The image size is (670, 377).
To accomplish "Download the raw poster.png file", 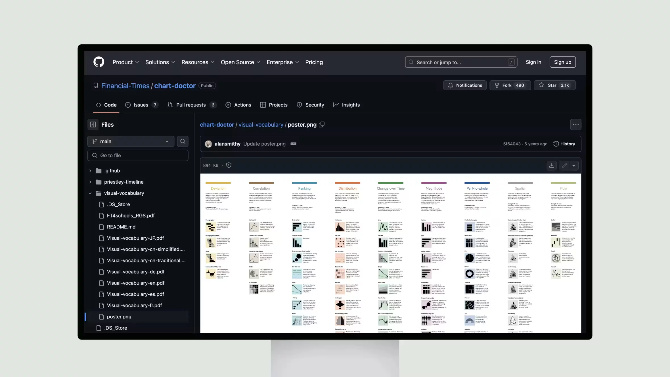I will coord(552,166).
